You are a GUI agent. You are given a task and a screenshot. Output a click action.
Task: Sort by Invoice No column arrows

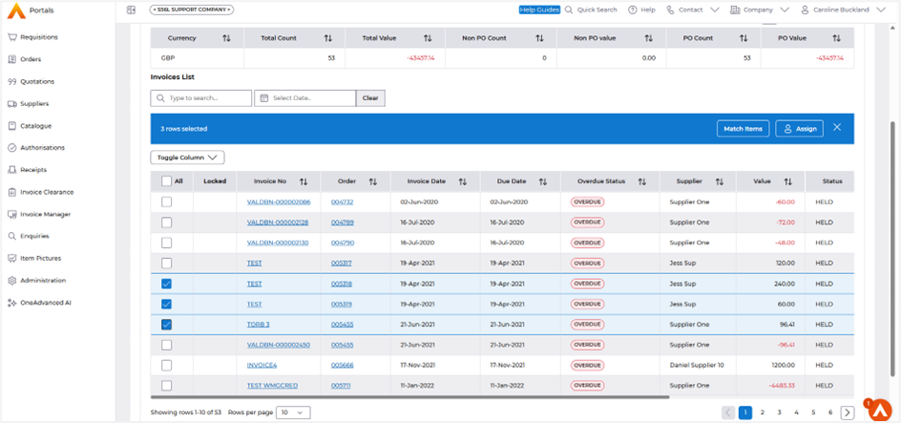point(304,181)
